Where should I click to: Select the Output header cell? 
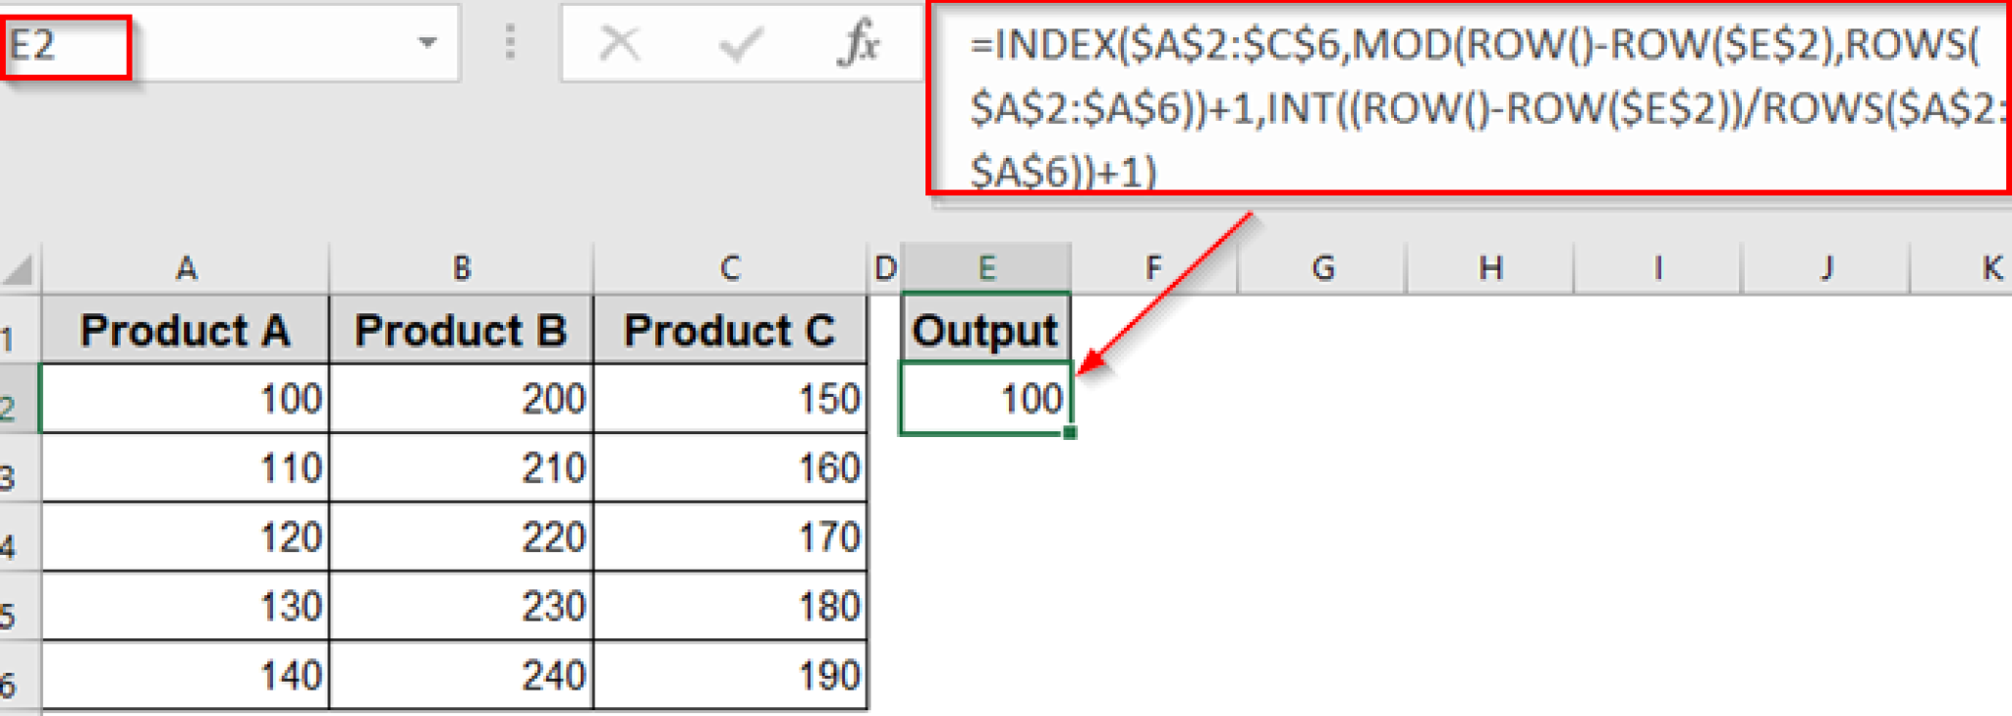tap(985, 330)
